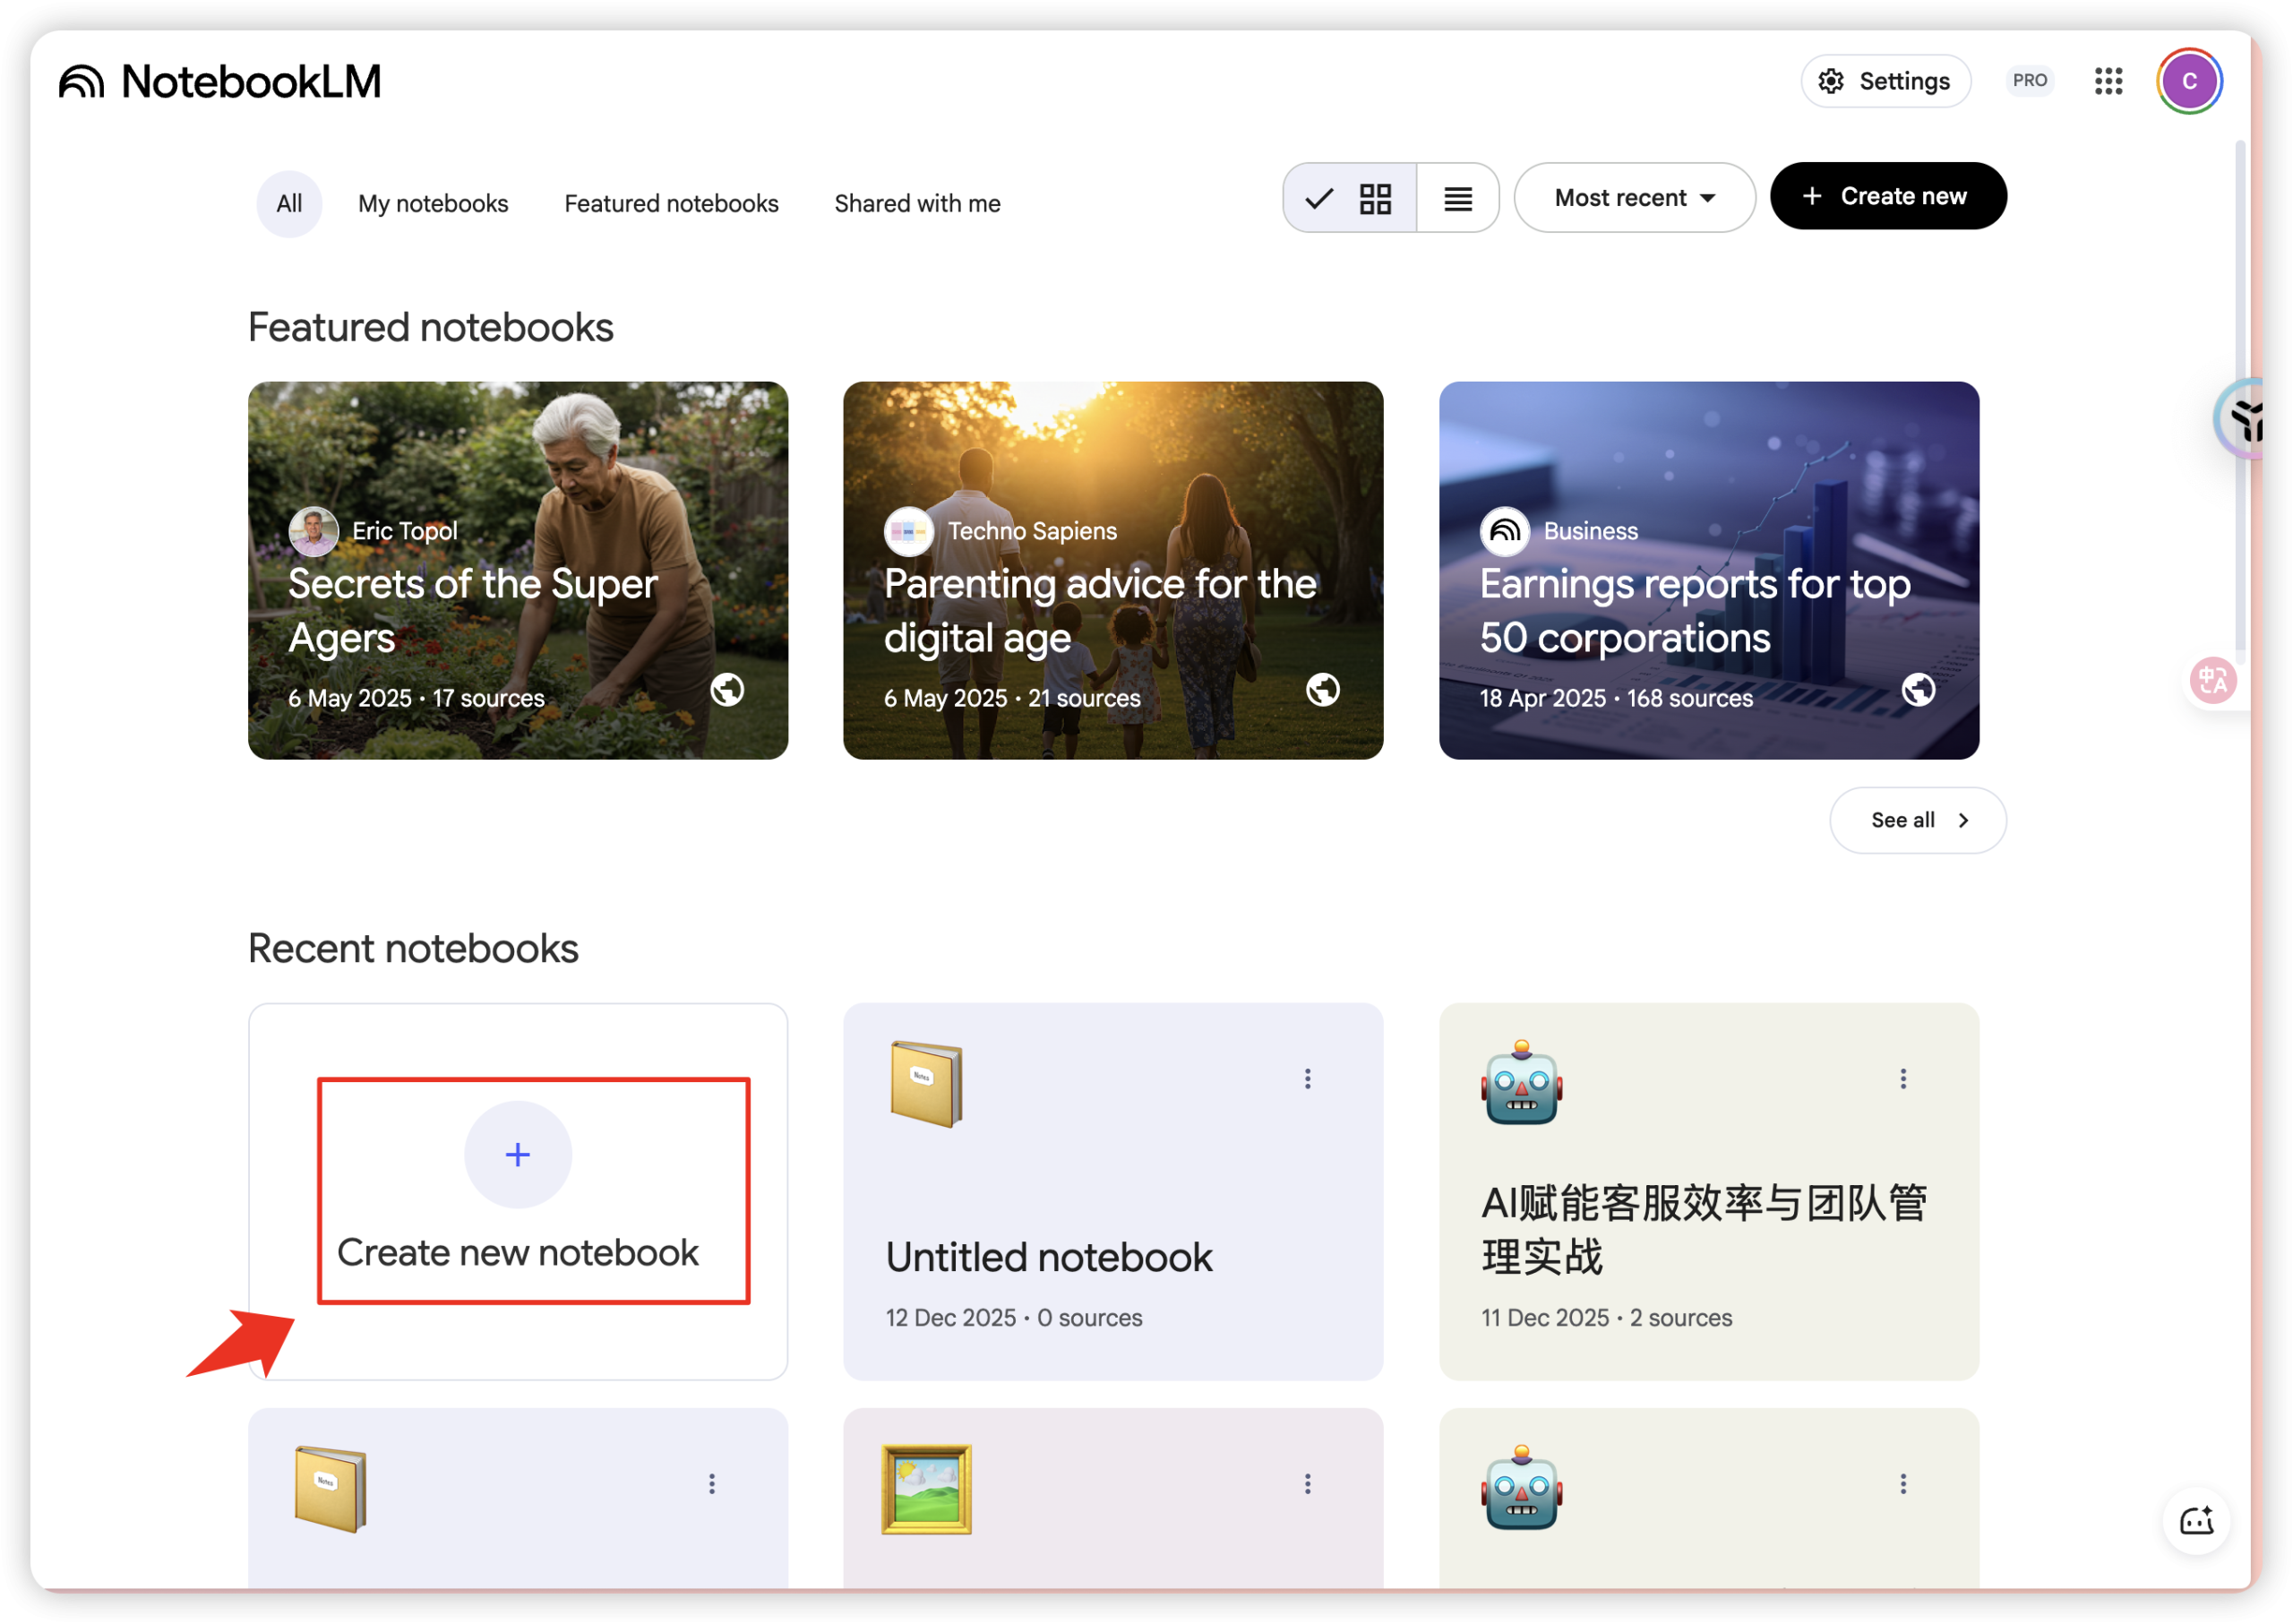
Task: Switch to grid view layout
Action: [x=1375, y=198]
